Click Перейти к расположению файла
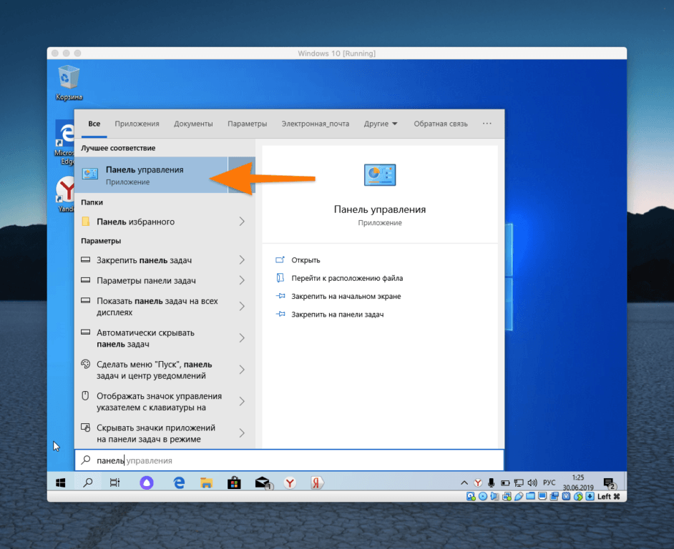This screenshot has height=549, width=674. [x=347, y=278]
